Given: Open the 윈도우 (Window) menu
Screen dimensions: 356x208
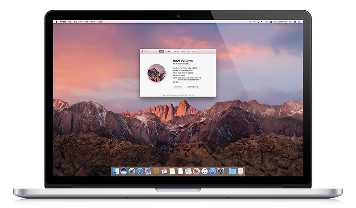Looking at the screenshot, I should point(93,22).
